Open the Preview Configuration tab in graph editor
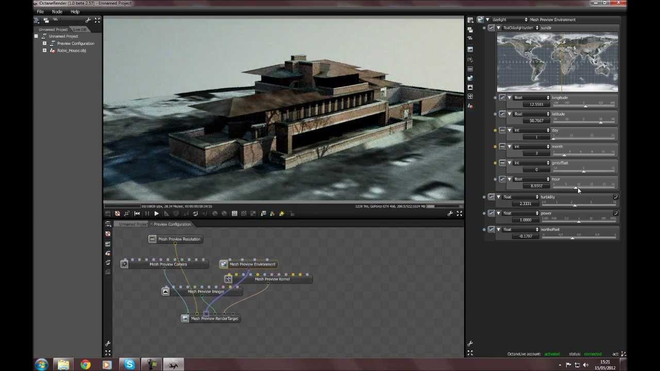 pos(172,224)
